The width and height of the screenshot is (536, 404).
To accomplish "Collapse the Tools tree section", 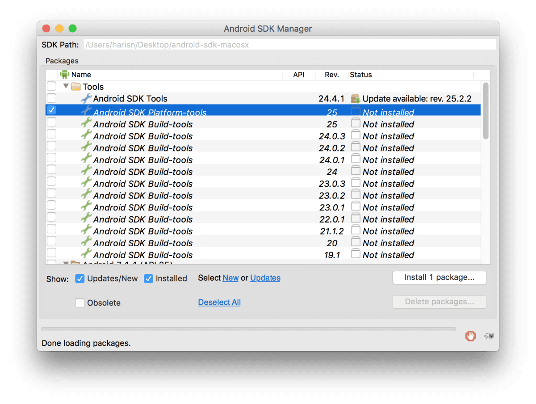I will 66,86.
